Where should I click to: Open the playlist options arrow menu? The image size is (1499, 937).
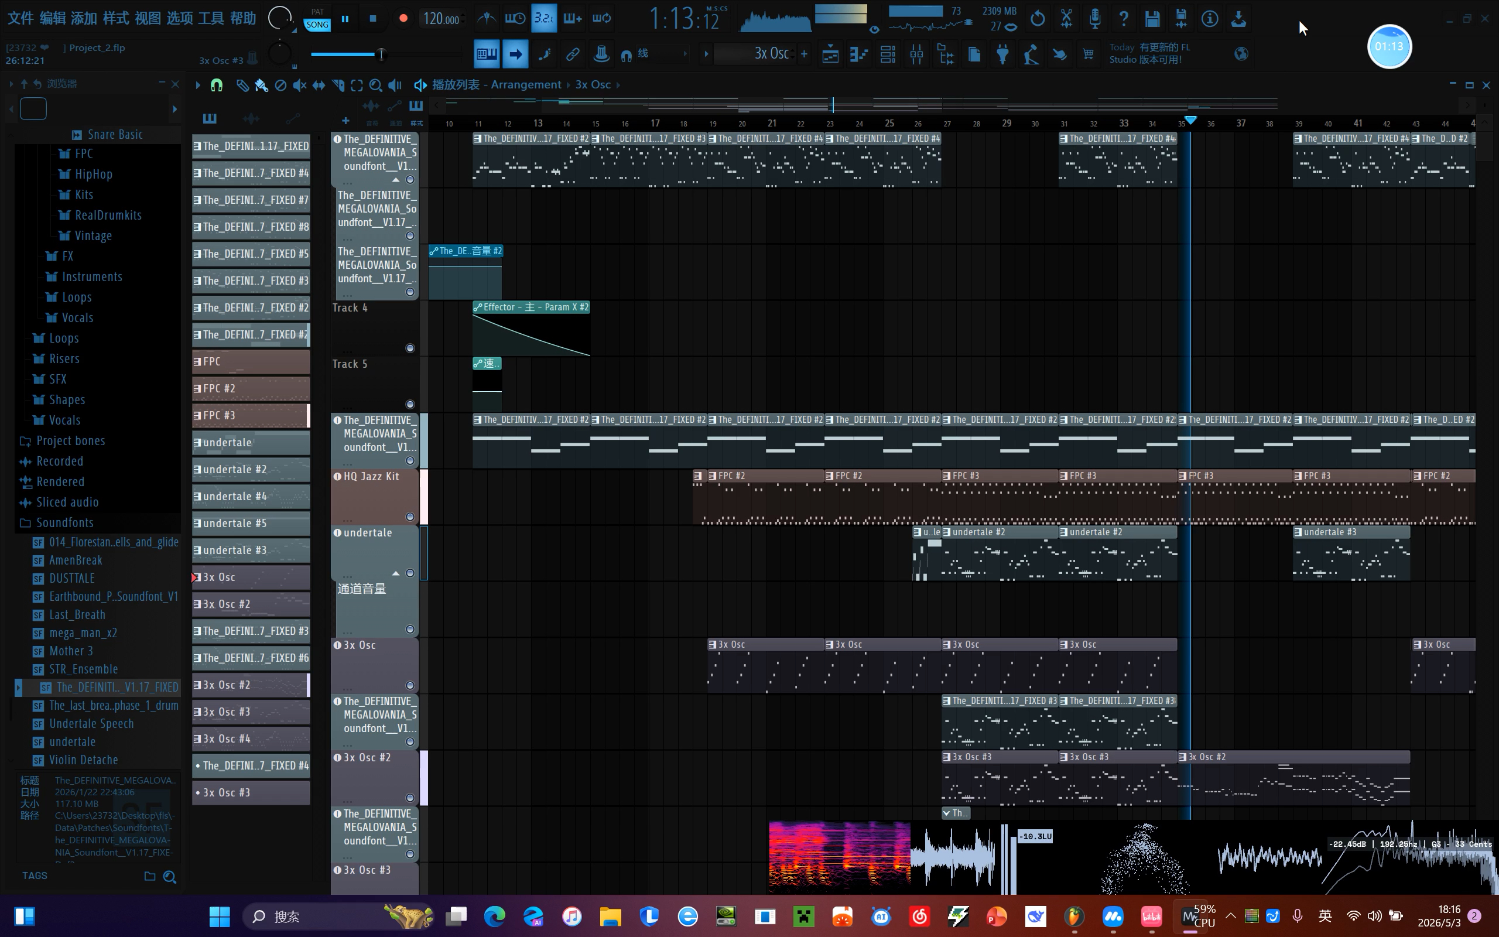pos(197,85)
